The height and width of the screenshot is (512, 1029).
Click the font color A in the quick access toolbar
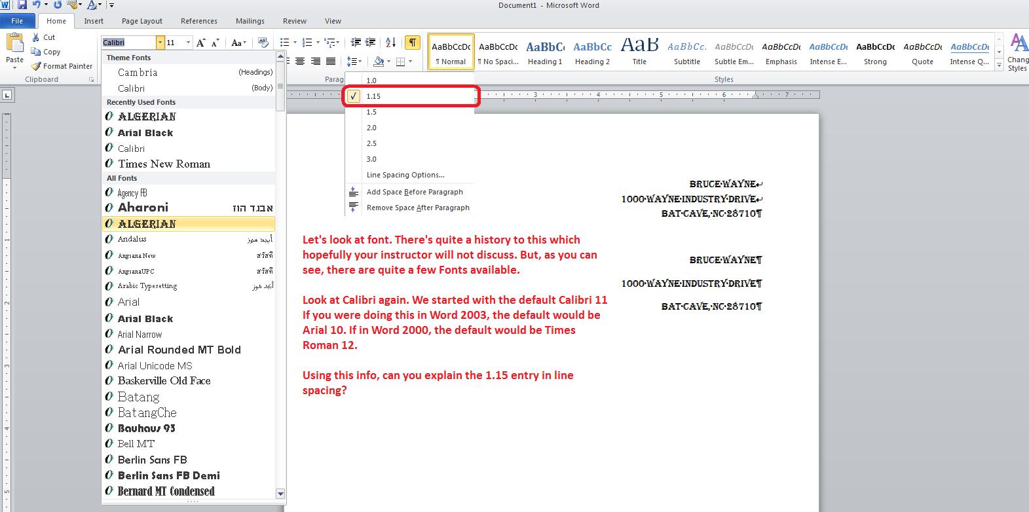pyautogui.click(x=92, y=5)
